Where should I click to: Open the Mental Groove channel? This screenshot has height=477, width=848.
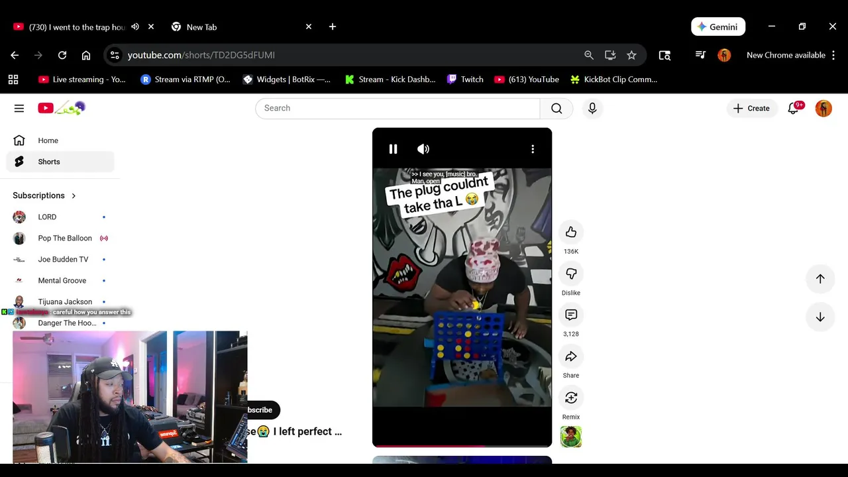60,280
